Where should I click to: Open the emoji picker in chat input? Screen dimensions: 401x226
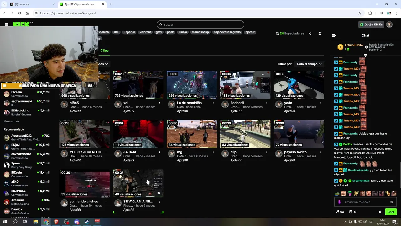pyautogui.click(x=392, y=202)
